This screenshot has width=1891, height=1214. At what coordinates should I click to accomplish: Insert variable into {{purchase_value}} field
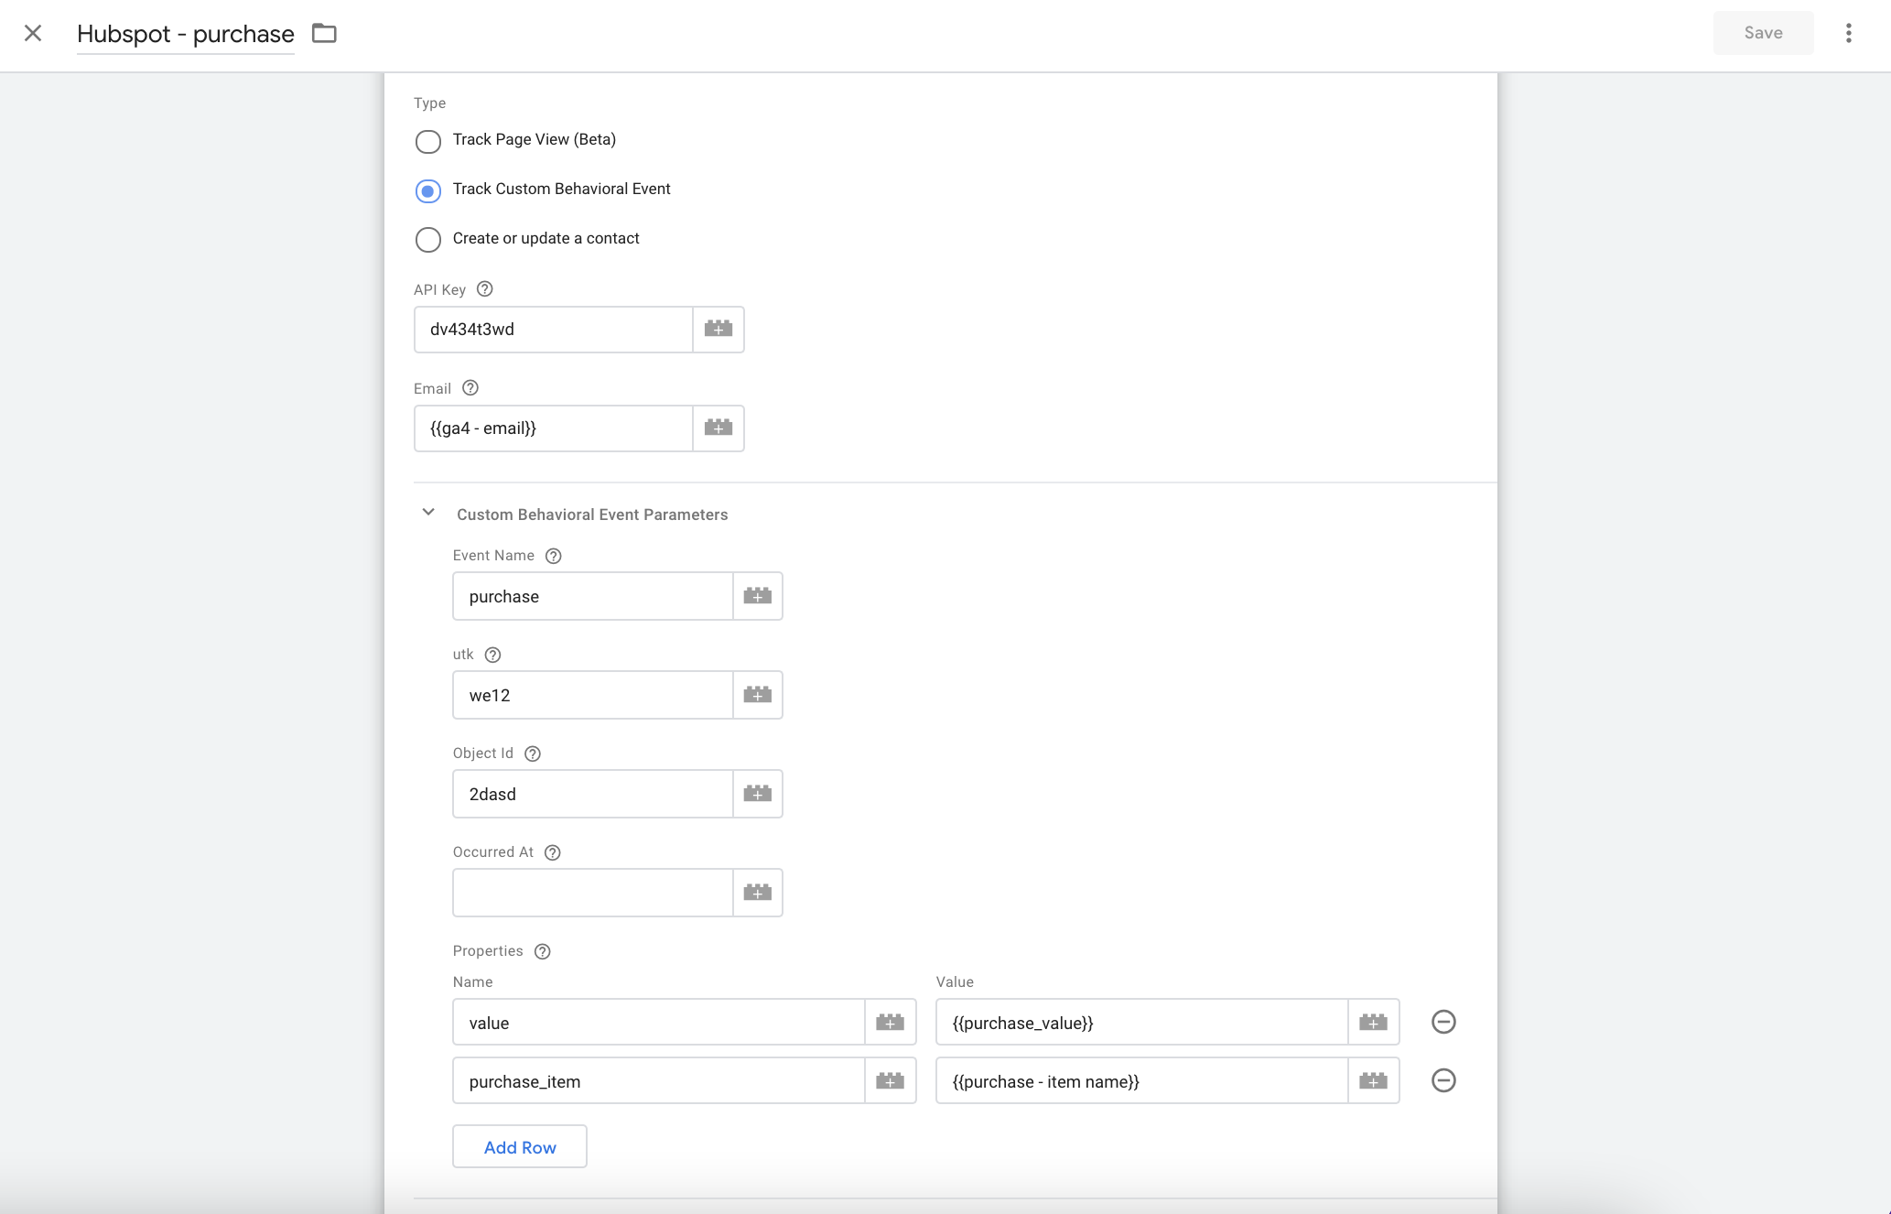[x=1374, y=1023]
